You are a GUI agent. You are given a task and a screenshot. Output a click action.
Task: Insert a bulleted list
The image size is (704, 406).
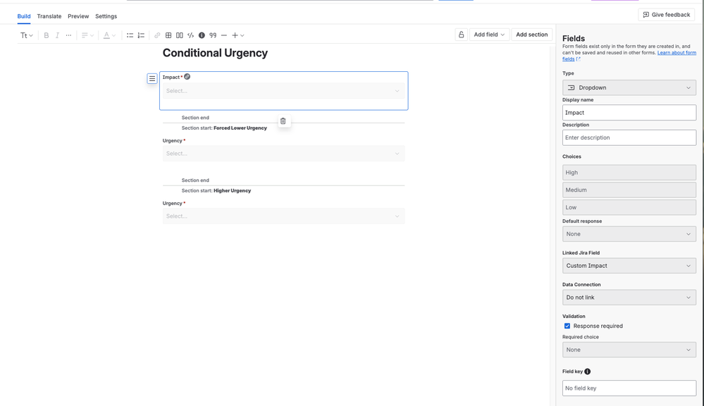[x=130, y=35]
